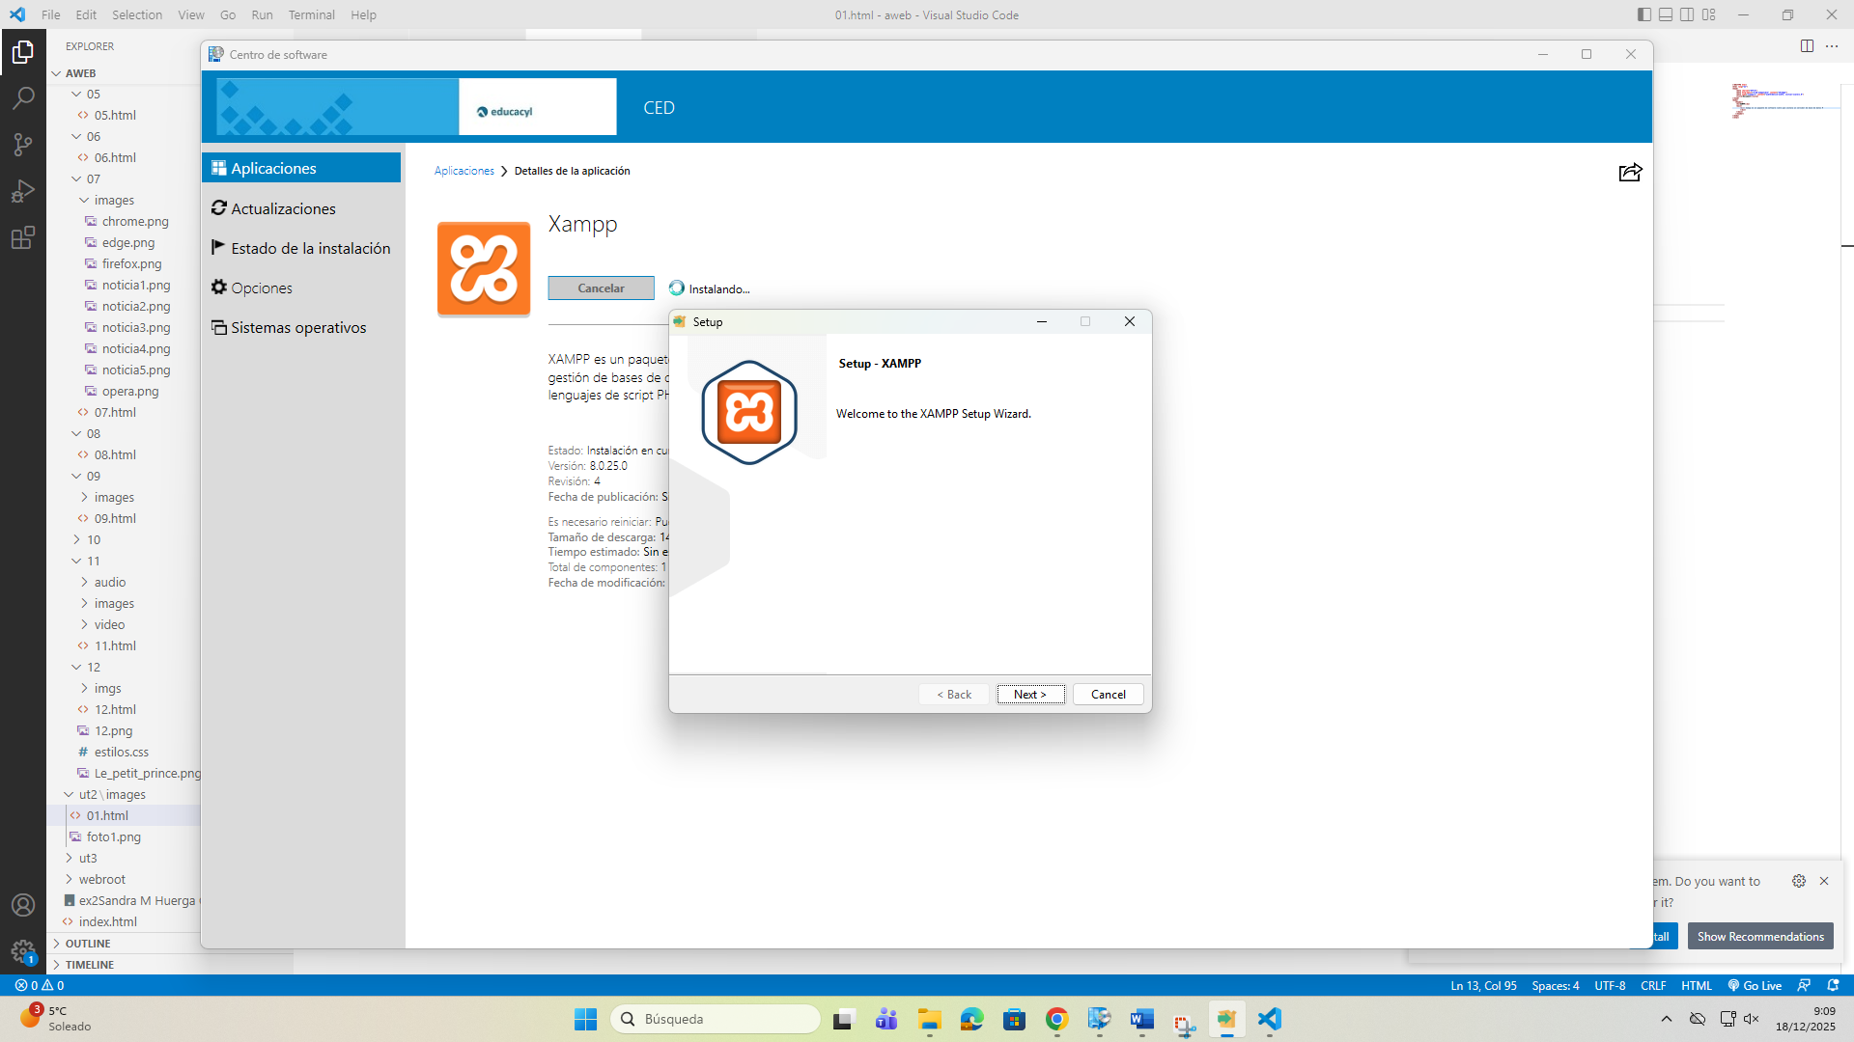Select the Run and Debug icon
The image size is (1854, 1042).
coord(23,191)
